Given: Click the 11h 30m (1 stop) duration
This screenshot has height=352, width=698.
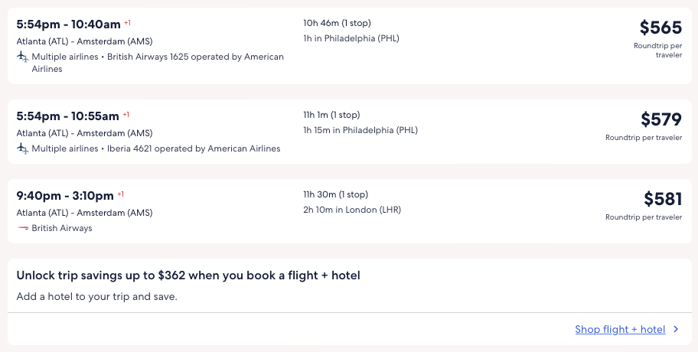Looking at the screenshot, I should (335, 194).
